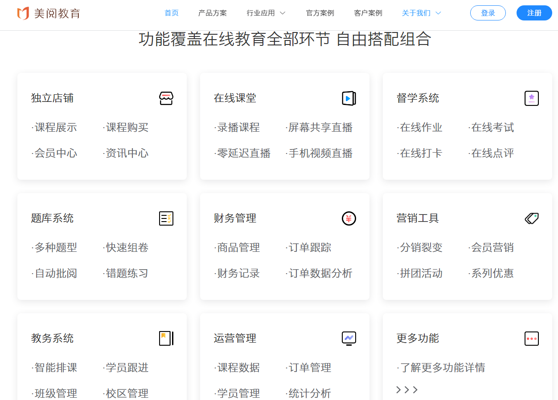The image size is (558, 400).
Task: Click the 独立店铺 card title
Action: point(53,98)
